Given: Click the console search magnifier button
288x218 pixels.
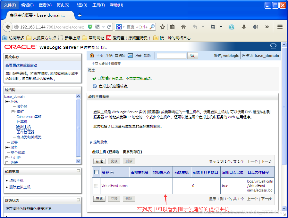Looking at the screenshot, I should 192,56.
